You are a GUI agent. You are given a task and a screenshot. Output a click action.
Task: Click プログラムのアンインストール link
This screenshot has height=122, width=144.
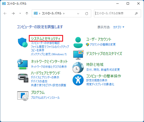pos(45,98)
